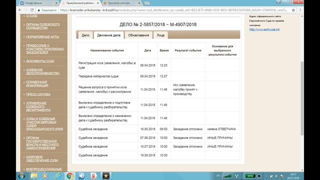The image size is (320, 180).
Task: Click the date 18.09.2018 cell
Action: 147,155
